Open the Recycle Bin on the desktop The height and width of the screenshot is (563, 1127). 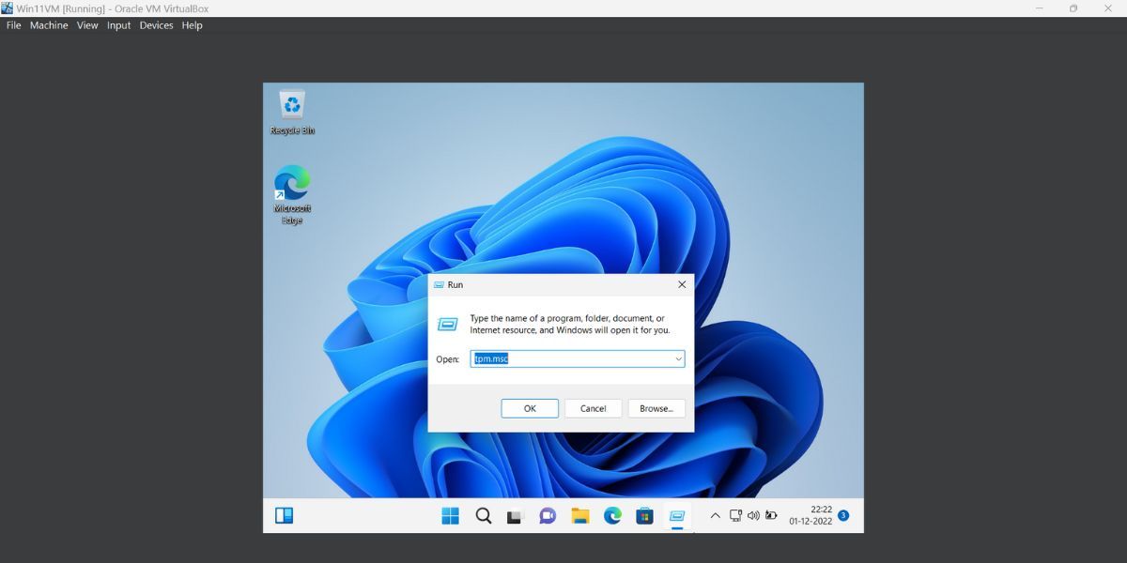(x=291, y=106)
